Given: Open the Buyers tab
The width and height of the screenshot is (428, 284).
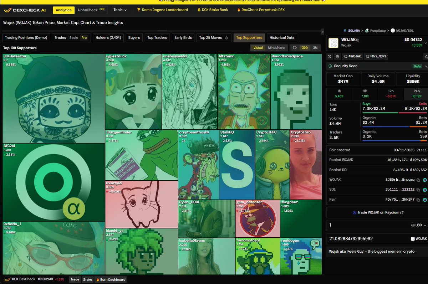Looking at the screenshot, I should coord(134,38).
